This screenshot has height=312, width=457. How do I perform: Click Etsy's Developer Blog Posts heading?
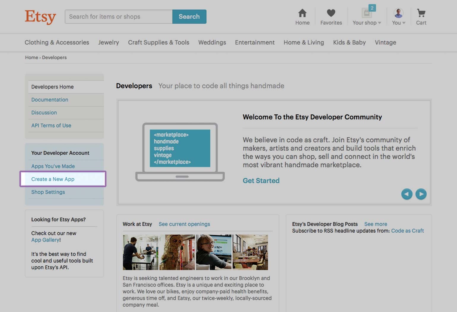(325, 224)
